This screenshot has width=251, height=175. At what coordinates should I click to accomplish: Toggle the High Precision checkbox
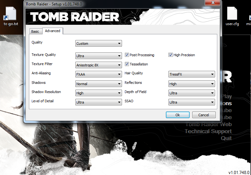tap(171, 55)
